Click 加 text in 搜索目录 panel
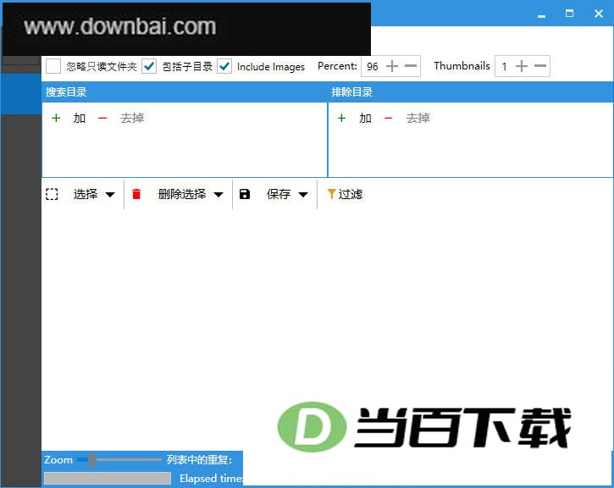The height and width of the screenshot is (488, 614). (x=80, y=118)
